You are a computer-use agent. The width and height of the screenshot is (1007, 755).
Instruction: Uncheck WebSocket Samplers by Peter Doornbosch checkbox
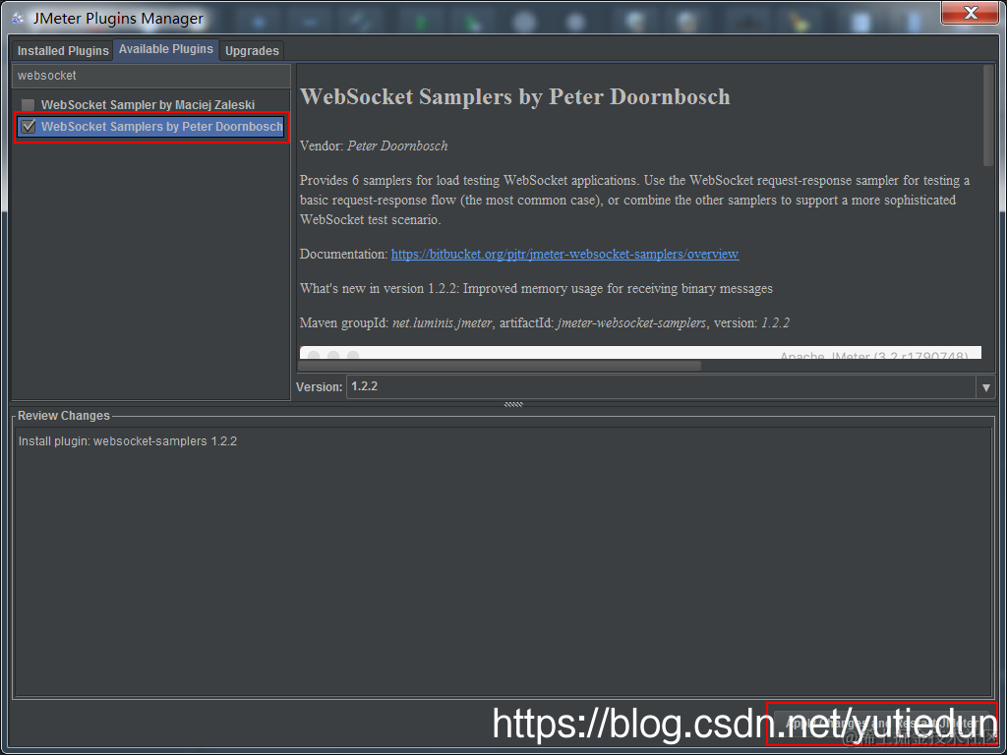click(28, 127)
